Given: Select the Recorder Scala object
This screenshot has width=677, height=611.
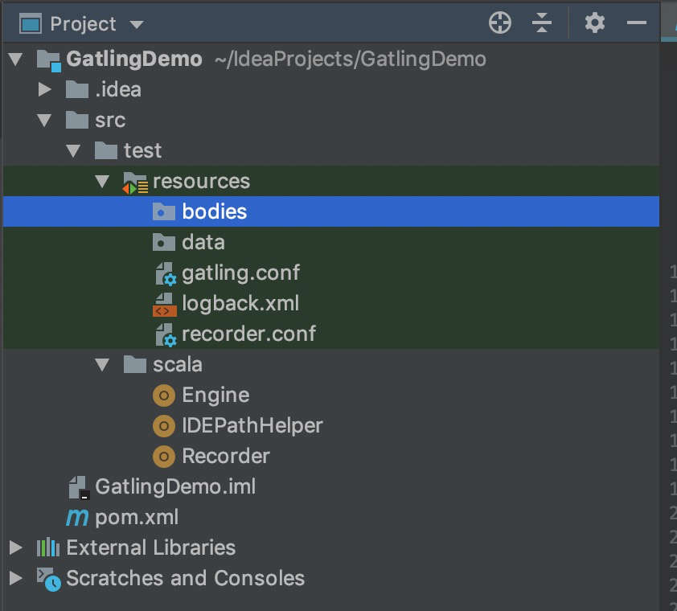Looking at the screenshot, I should click(331, 457).
